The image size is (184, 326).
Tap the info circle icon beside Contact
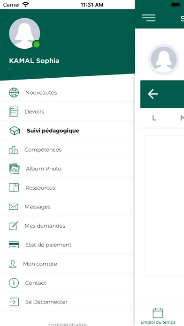(x=14, y=283)
